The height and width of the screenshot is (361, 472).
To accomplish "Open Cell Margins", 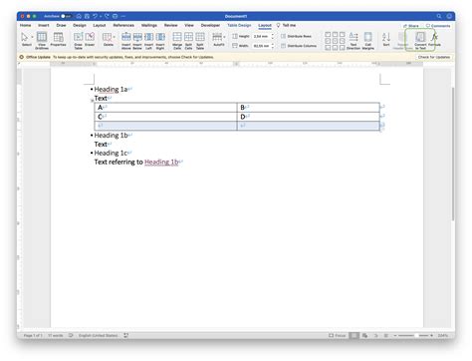I will (x=367, y=41).
